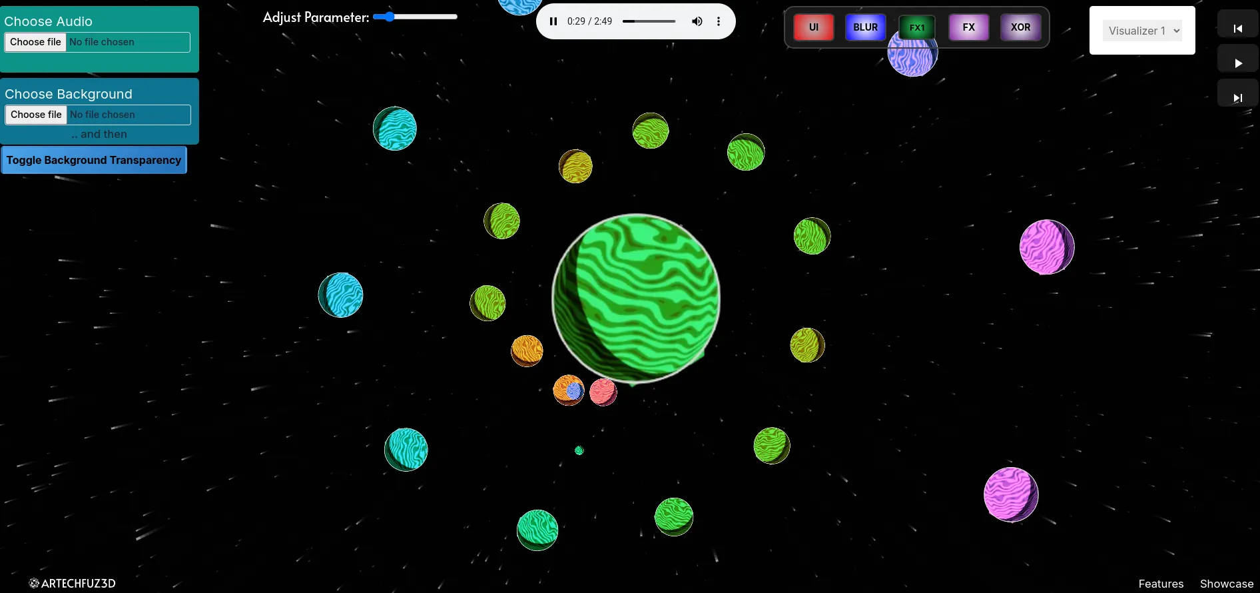
Task: Click the Adjust Parameter slider
Action: (415, 17)
